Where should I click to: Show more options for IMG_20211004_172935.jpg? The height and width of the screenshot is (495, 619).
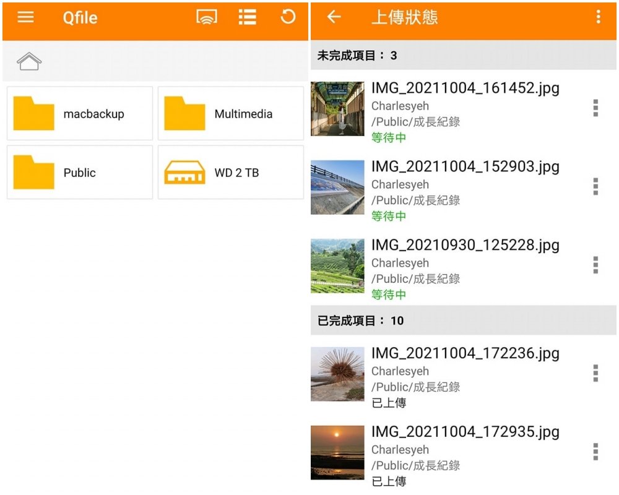[595, 452]
